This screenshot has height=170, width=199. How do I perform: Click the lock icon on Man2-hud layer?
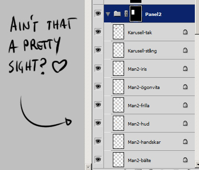(x=185, y=124)
